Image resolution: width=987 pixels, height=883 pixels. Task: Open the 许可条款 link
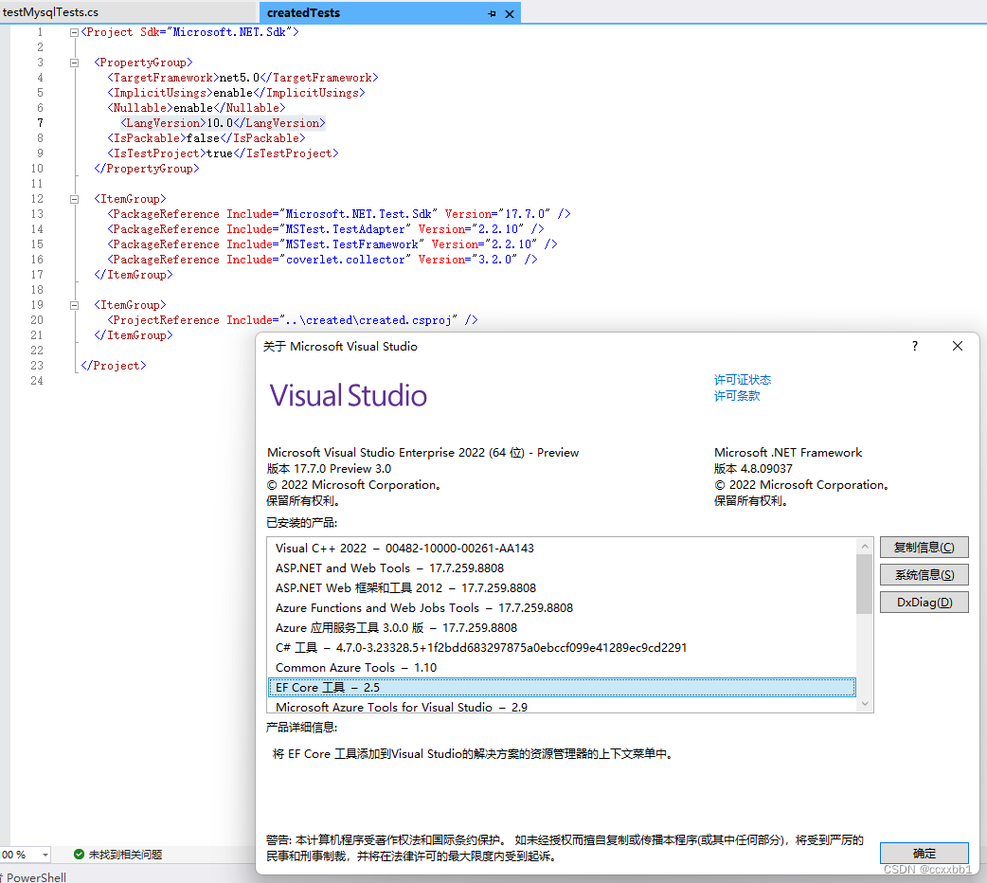tap(737, 395)
